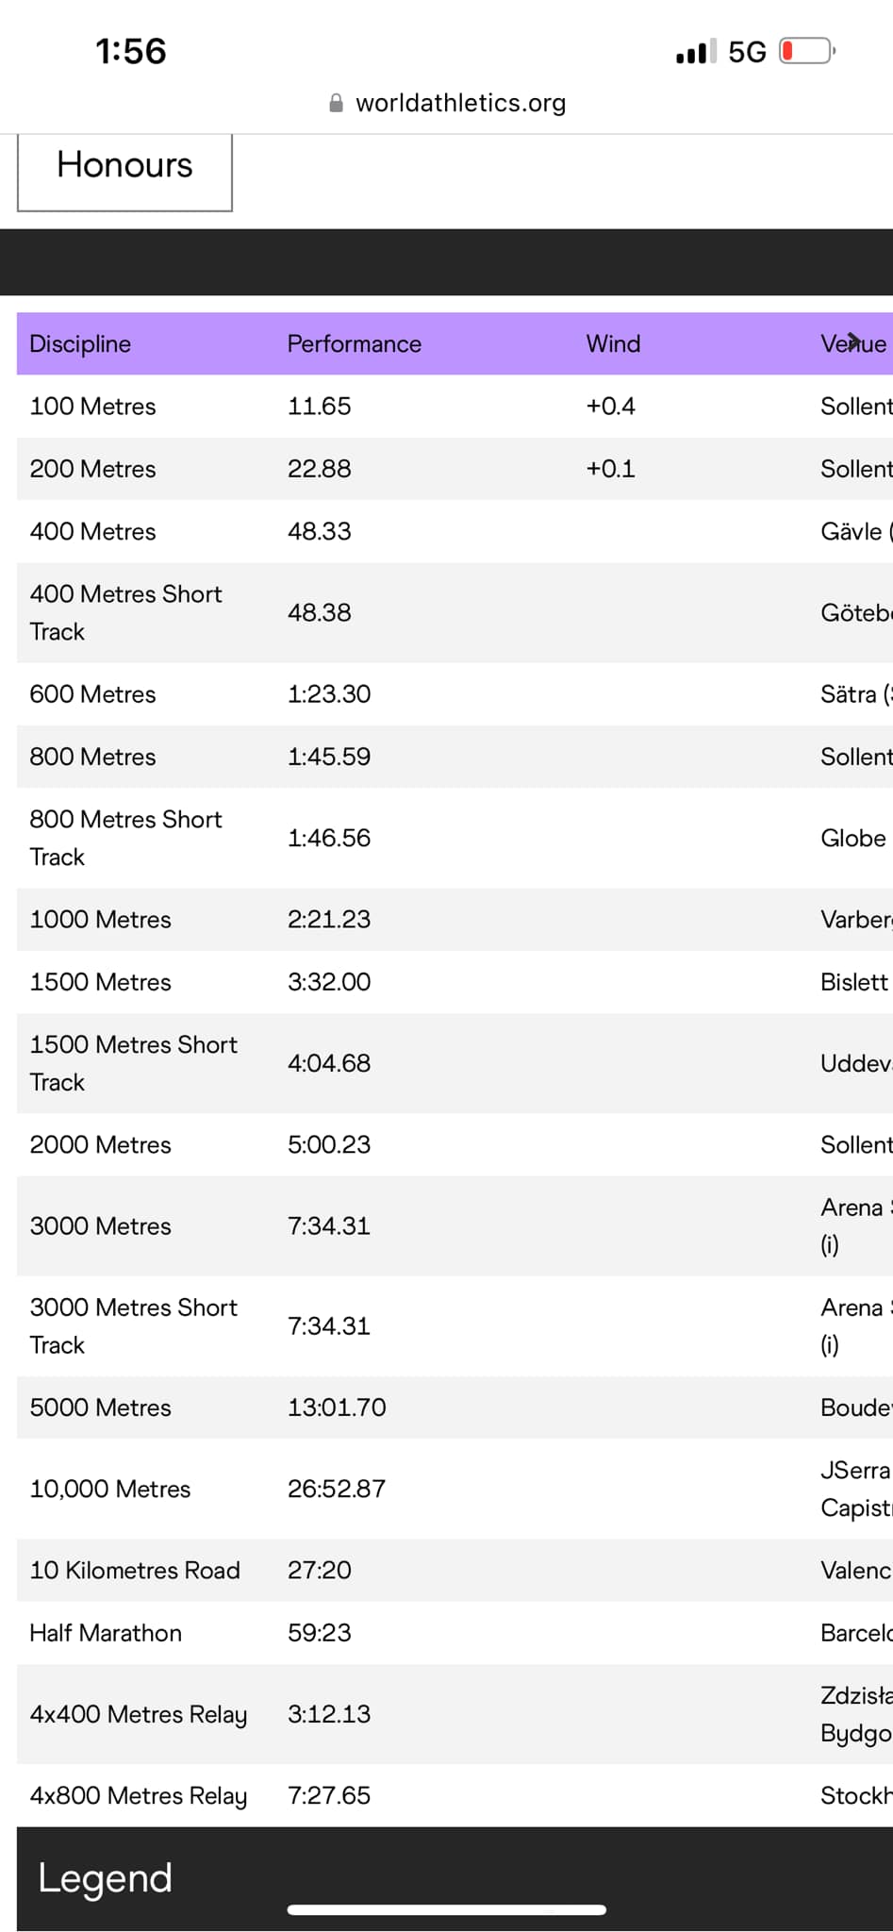Select the 100 Metres row
893x1932 pixels.
point(455,406)
